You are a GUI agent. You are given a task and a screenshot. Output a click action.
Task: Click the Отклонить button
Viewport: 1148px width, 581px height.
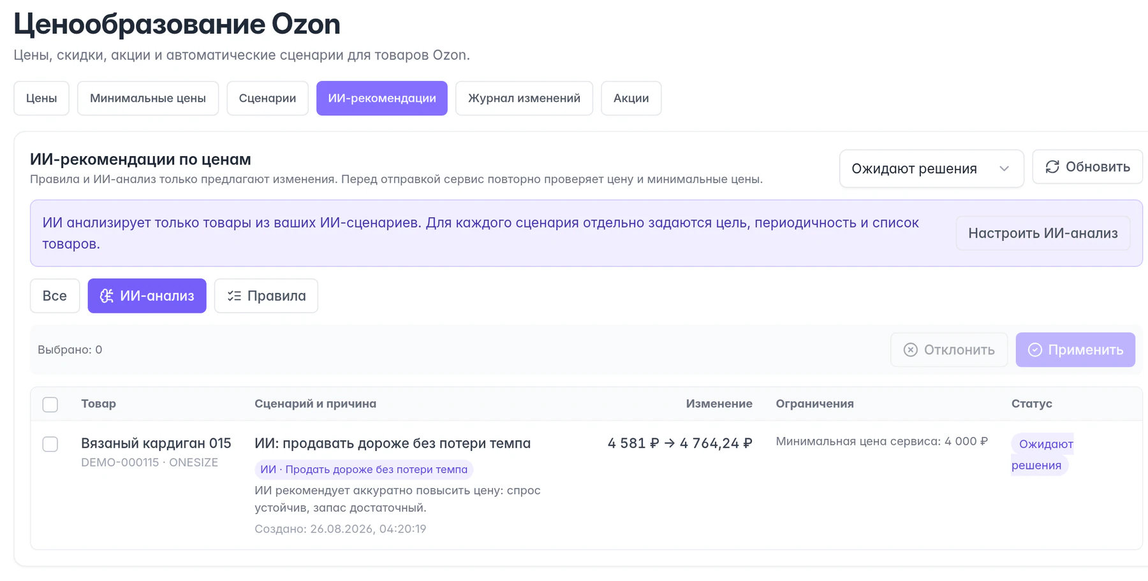coord(949,350)
